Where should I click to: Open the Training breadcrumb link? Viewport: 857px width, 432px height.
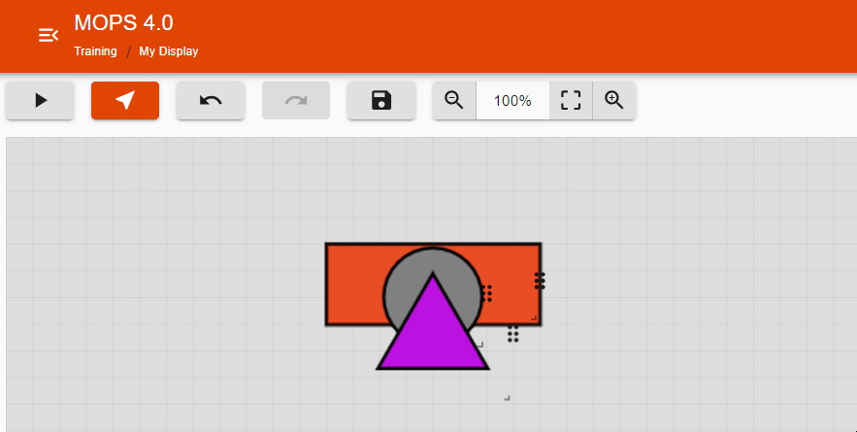point(95,51)
